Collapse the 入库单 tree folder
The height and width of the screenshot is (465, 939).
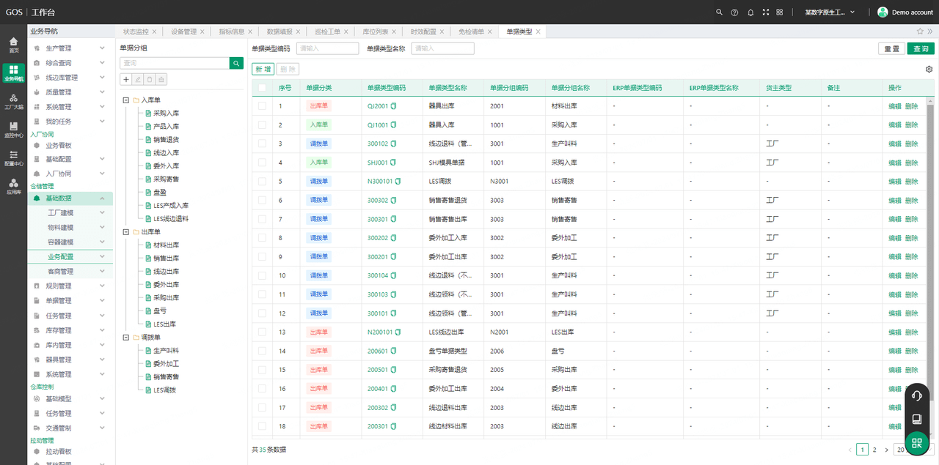125,100
